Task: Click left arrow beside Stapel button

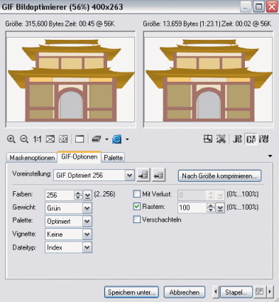Action: coord(215,292)
